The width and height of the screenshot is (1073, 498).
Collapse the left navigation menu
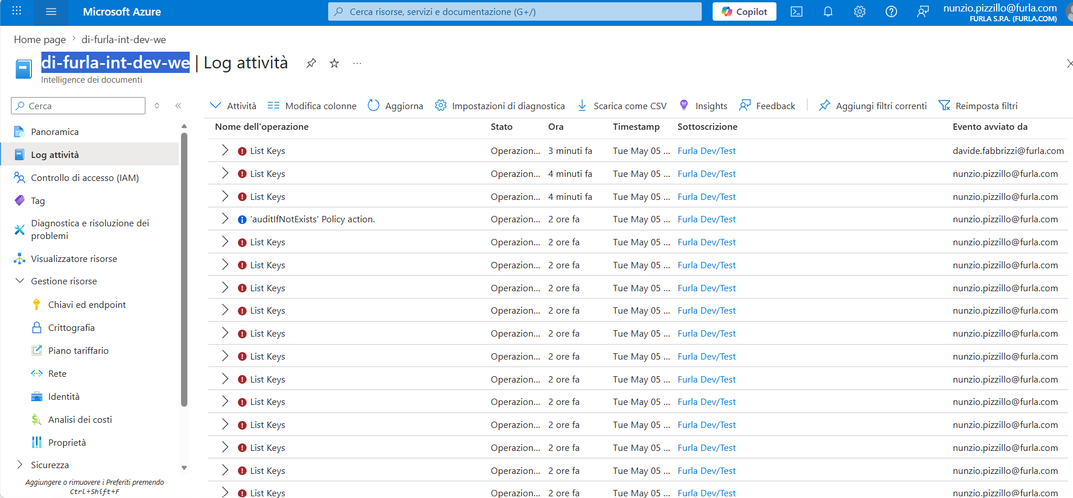click(x=178, y=106)
